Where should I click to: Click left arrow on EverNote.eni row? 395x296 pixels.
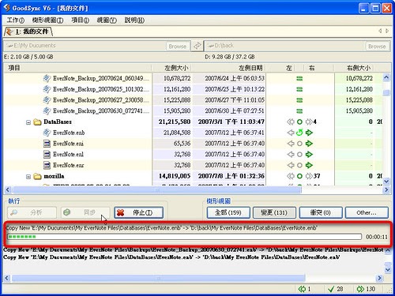tap(291, 144)
